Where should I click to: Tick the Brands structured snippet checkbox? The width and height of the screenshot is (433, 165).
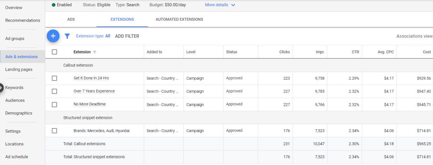(x=55, y=131)
